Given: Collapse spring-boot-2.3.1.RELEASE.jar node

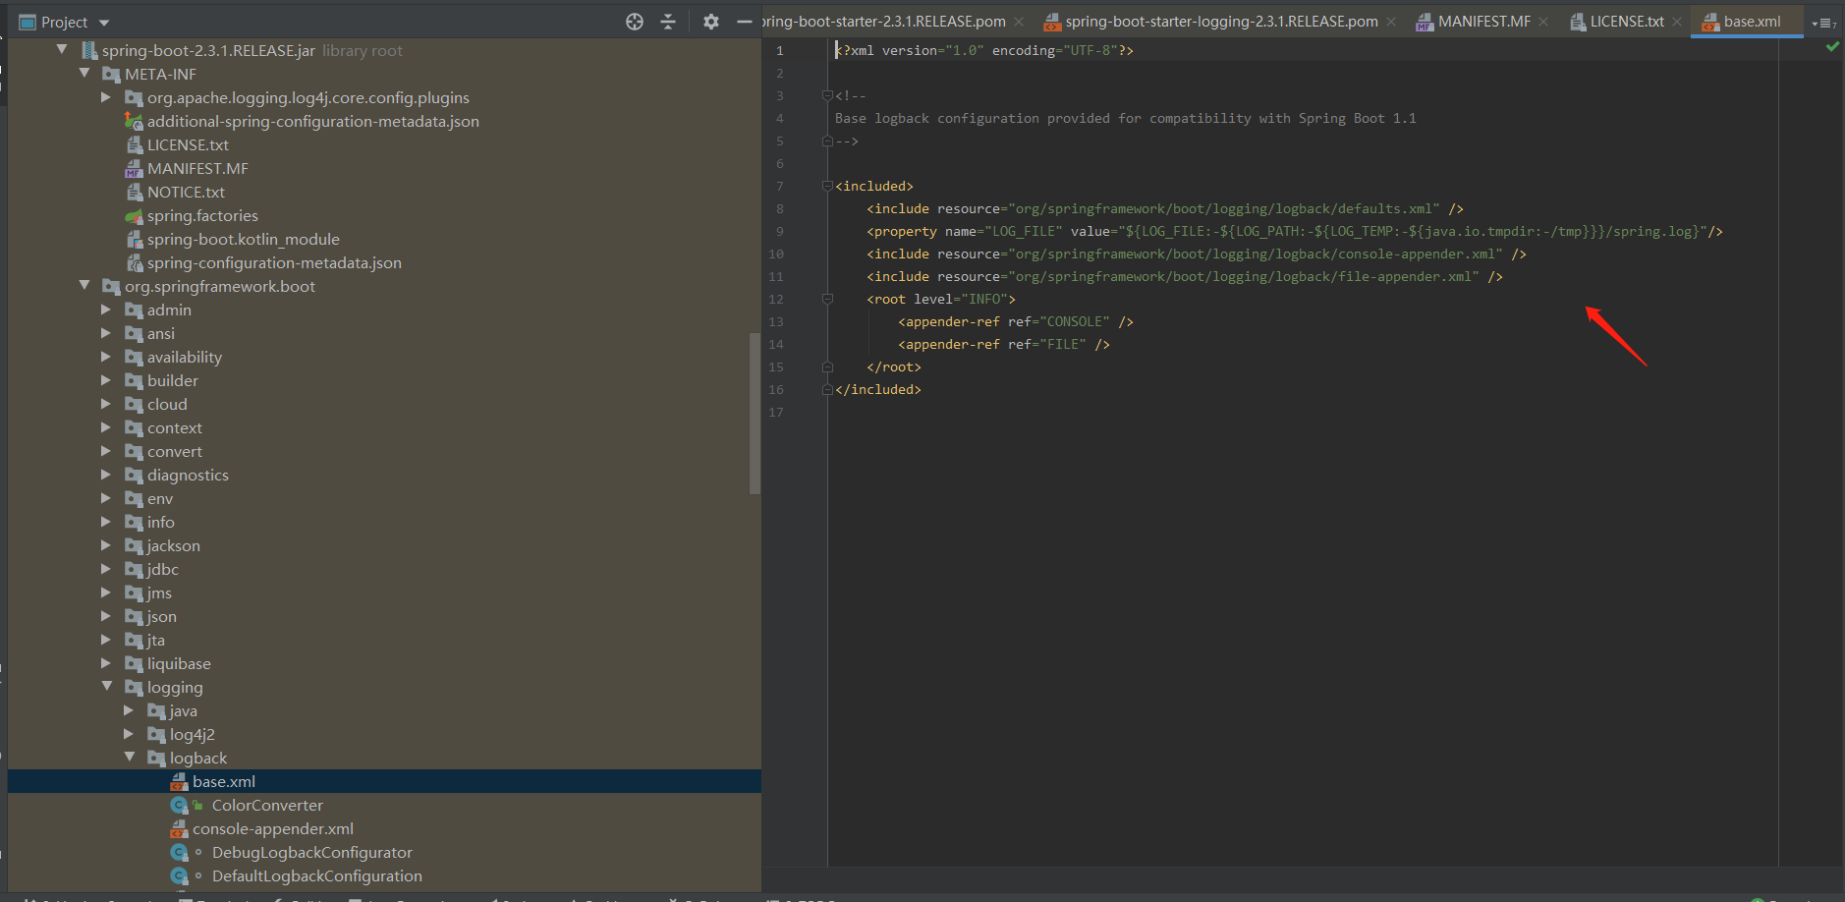Looking at the screenshot, I should click(x=62, y=49).
